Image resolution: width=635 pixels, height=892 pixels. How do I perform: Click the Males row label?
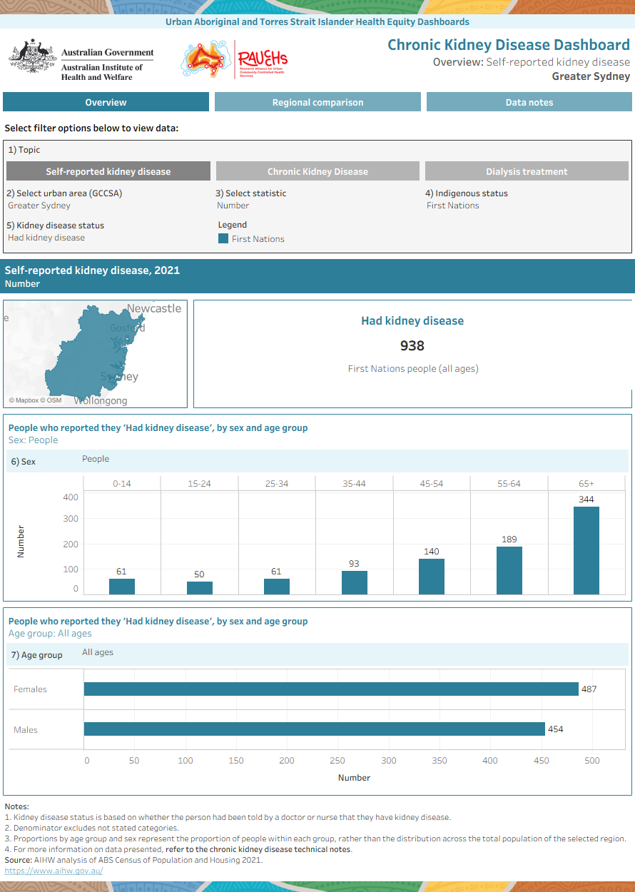(26, 730)
